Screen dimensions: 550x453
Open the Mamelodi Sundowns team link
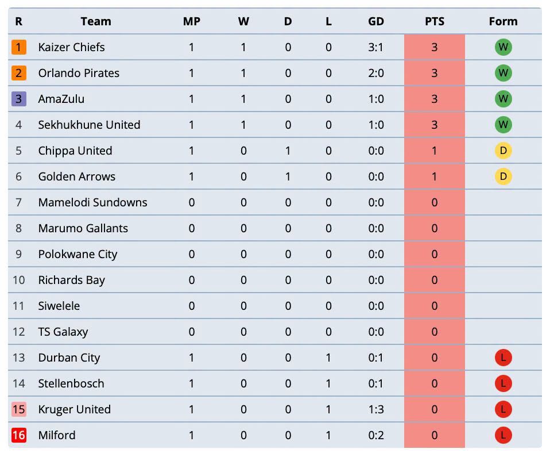[92, 202]
